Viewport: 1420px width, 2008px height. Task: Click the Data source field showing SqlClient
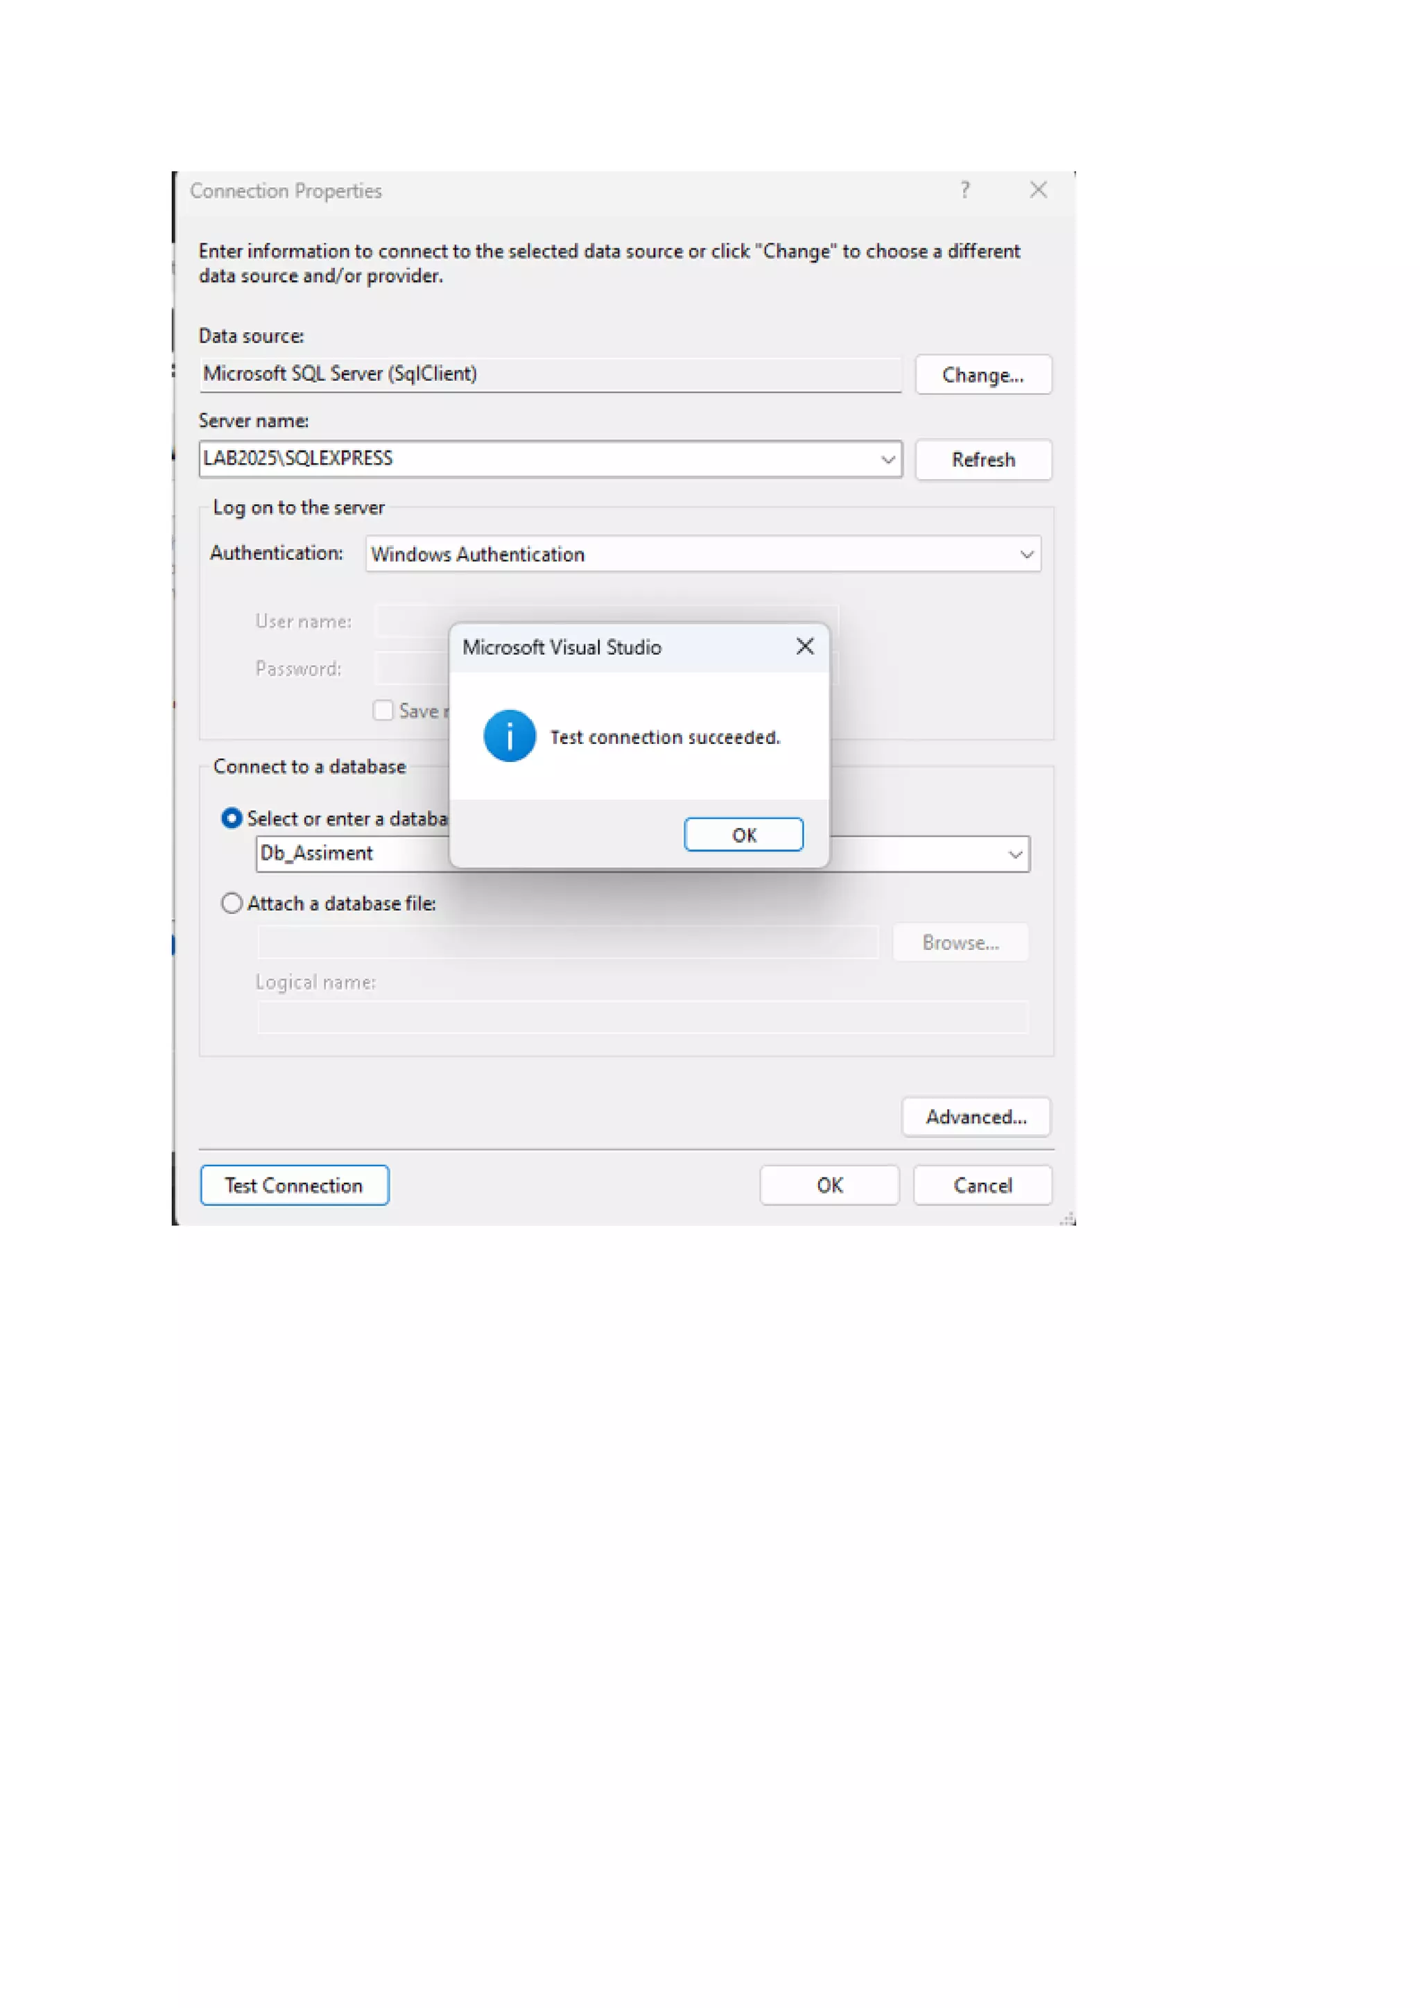tap(549, 374)
